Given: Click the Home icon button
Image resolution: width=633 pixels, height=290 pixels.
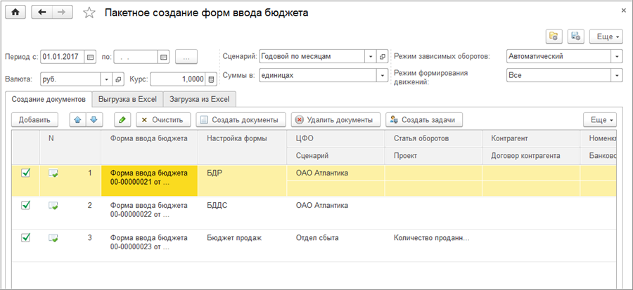Looking at the screenshot, I should (x=15, y=13).
